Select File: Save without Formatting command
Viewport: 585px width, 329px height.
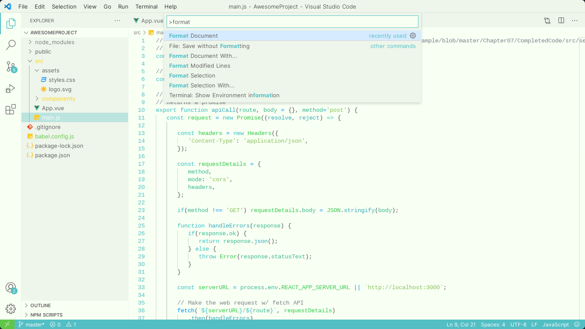click(292, 46)
